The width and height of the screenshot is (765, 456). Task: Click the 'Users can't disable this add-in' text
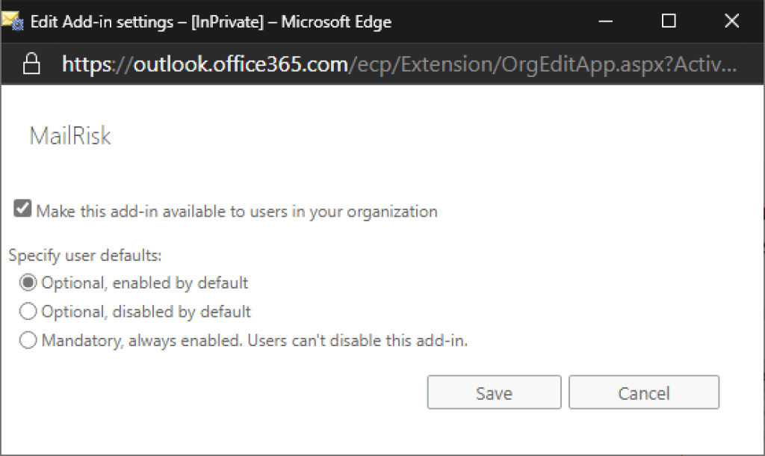pyautogui.click(x=359, y=341)
